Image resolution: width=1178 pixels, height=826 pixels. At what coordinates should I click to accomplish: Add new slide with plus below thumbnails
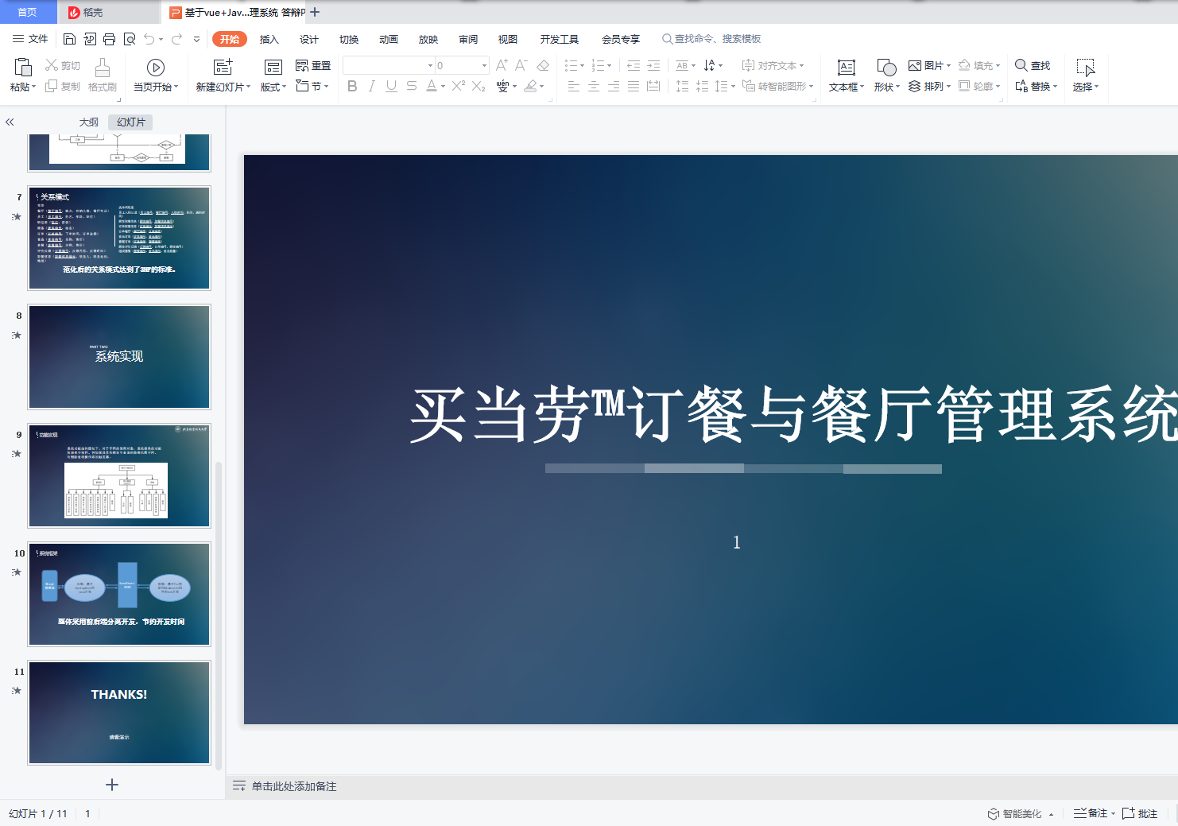(112, 785)
